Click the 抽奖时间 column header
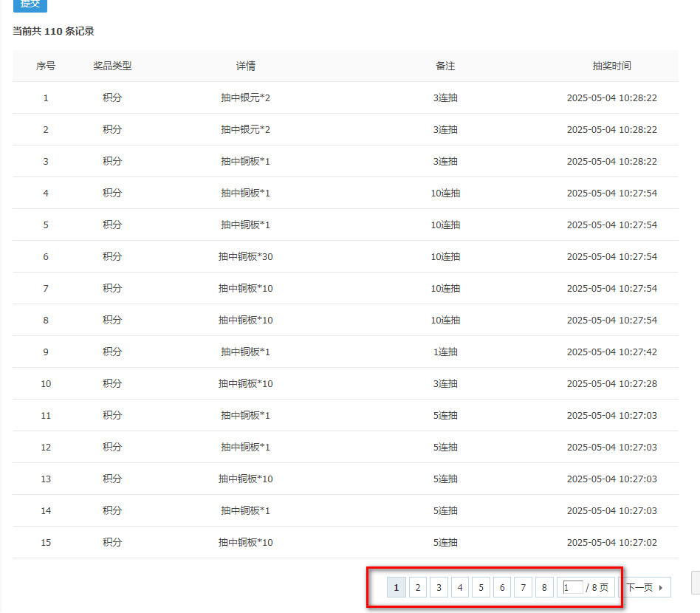This screenshot has height=613, width=700. tap(611, 66)
